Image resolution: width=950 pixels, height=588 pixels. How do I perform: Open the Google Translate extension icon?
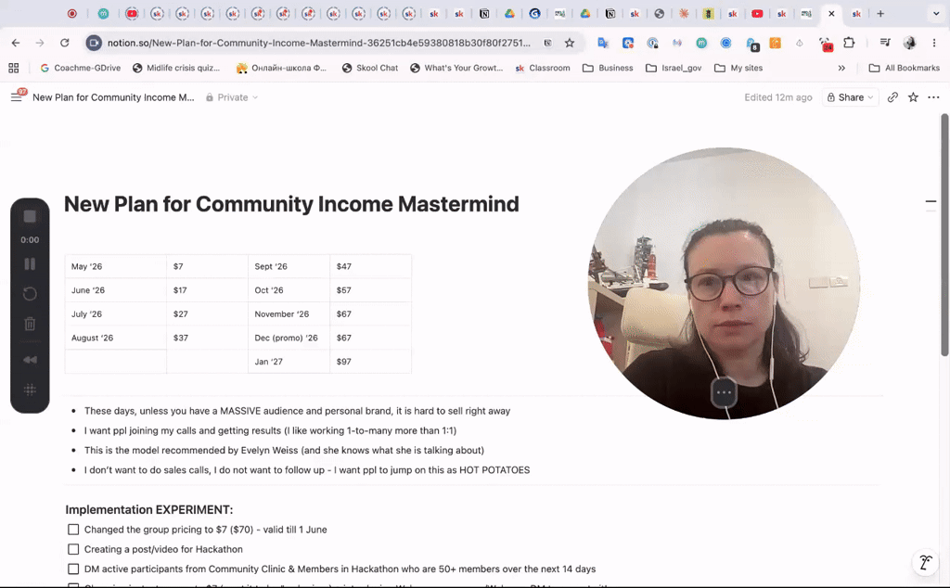(x=603, y=43)
